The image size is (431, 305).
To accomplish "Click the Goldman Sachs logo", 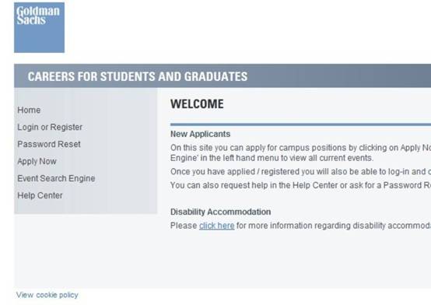I will 40,27.
